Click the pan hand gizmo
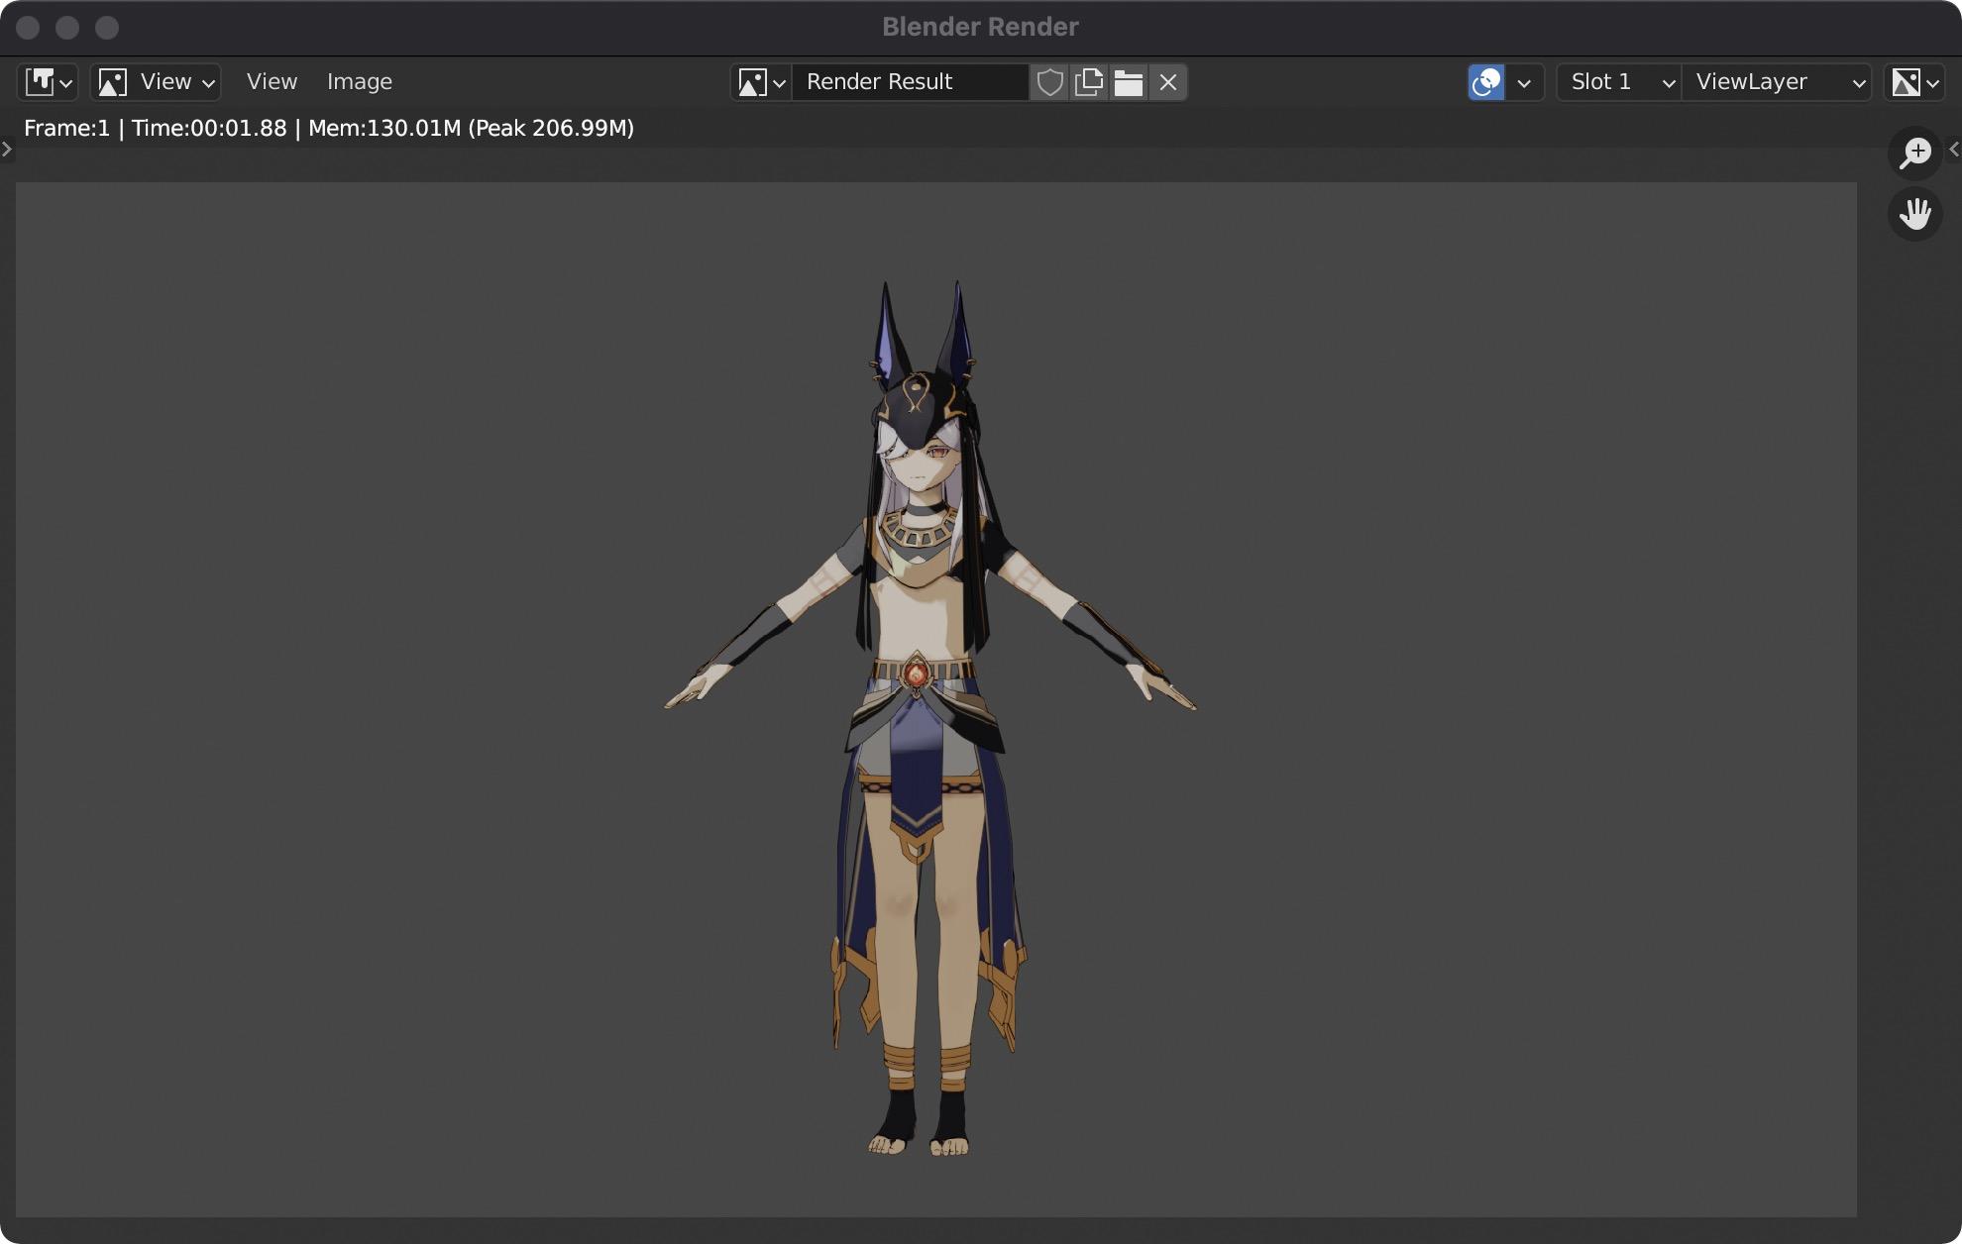The height and width of the screenshot is (1244, 1962). (x=1915, y=214)
